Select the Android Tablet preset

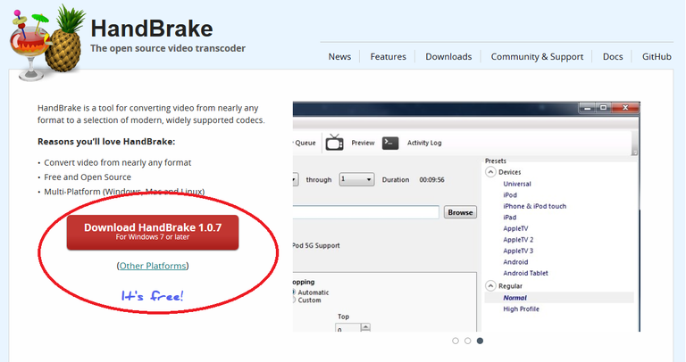point(525,273)
